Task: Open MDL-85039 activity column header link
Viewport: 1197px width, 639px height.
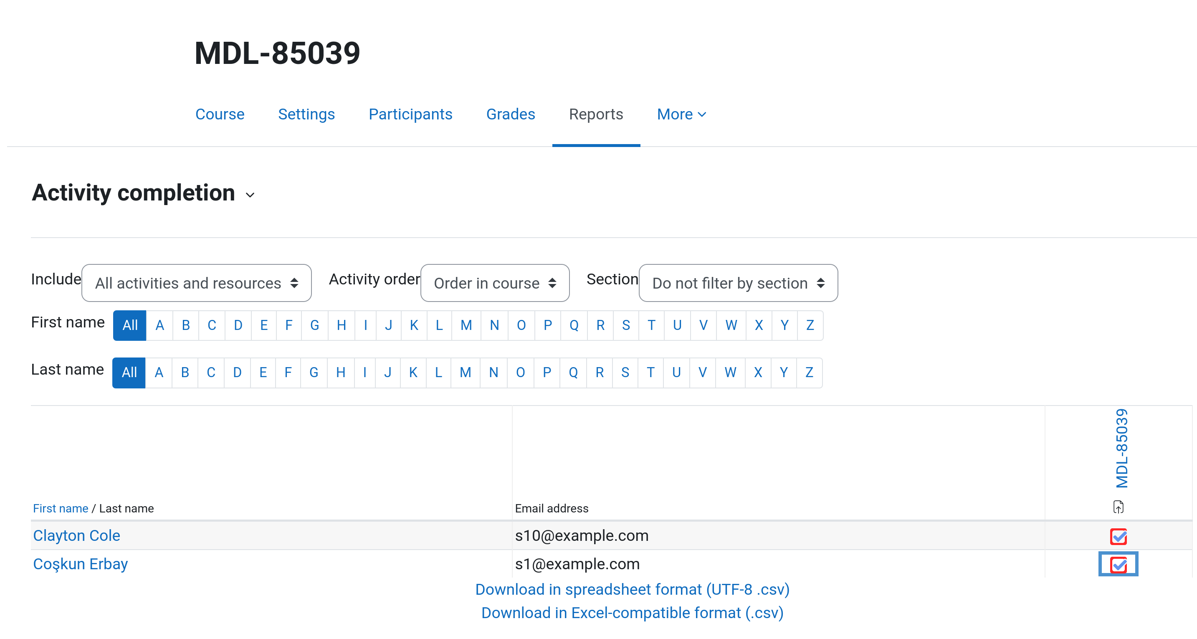Action: (x=1121, y=449)
